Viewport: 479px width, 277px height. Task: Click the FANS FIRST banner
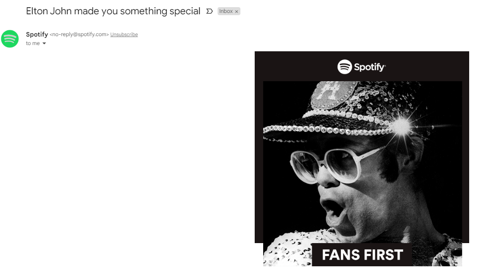[x=362, y=255]
